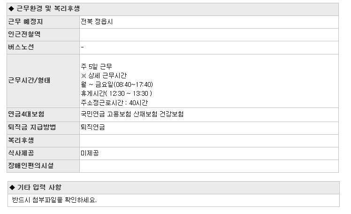Click the dash value beside 버스노선
The width and height of the screenshot is (351, 214).
(83, 47)
